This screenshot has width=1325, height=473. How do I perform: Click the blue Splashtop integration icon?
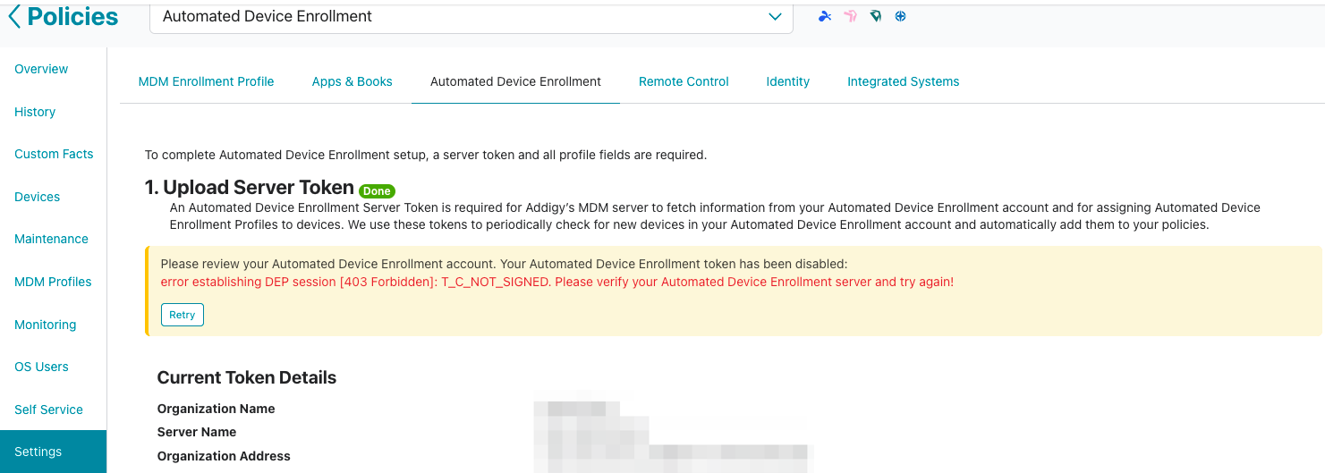click(825, 16)
